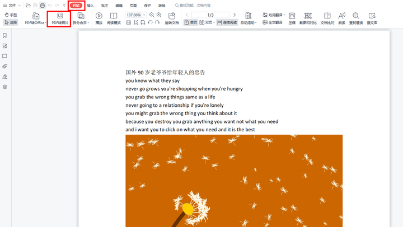Open the 朗读 read-aloud tool
The image size is (403, 227).
tap(341, 18)
